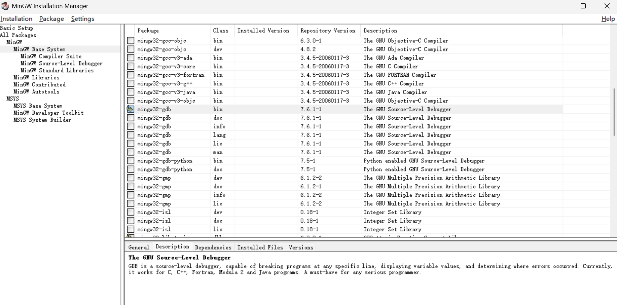617x305 pixels.
Task: Click the MinGW app icon in title bar
Action: tap(5, 6)
